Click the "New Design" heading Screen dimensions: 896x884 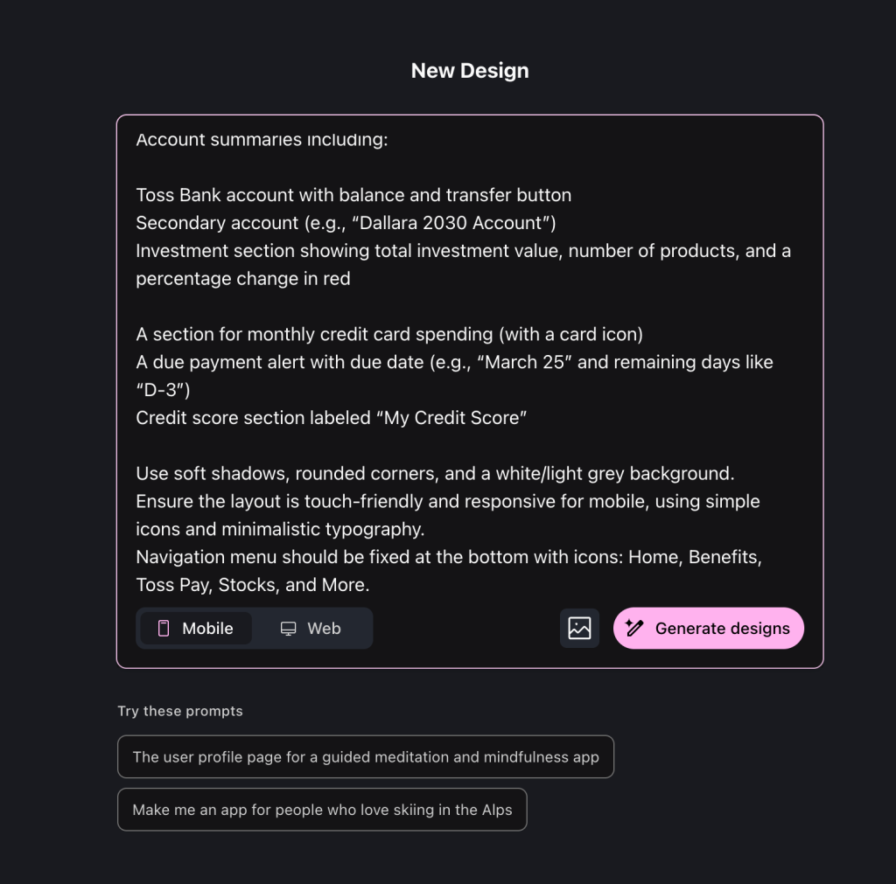470,71
